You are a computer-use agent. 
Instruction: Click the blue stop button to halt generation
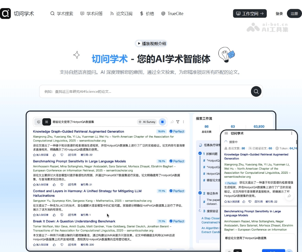[162, 122]
